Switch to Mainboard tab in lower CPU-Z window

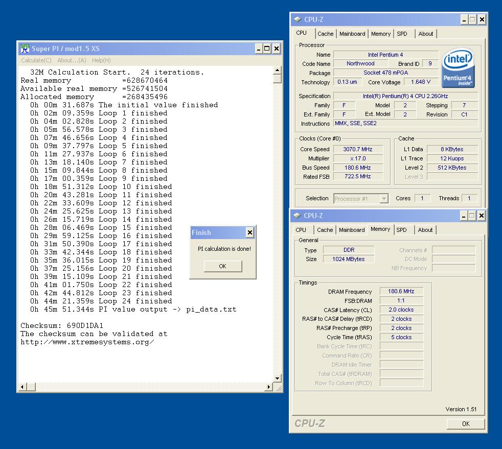(352, 230)
